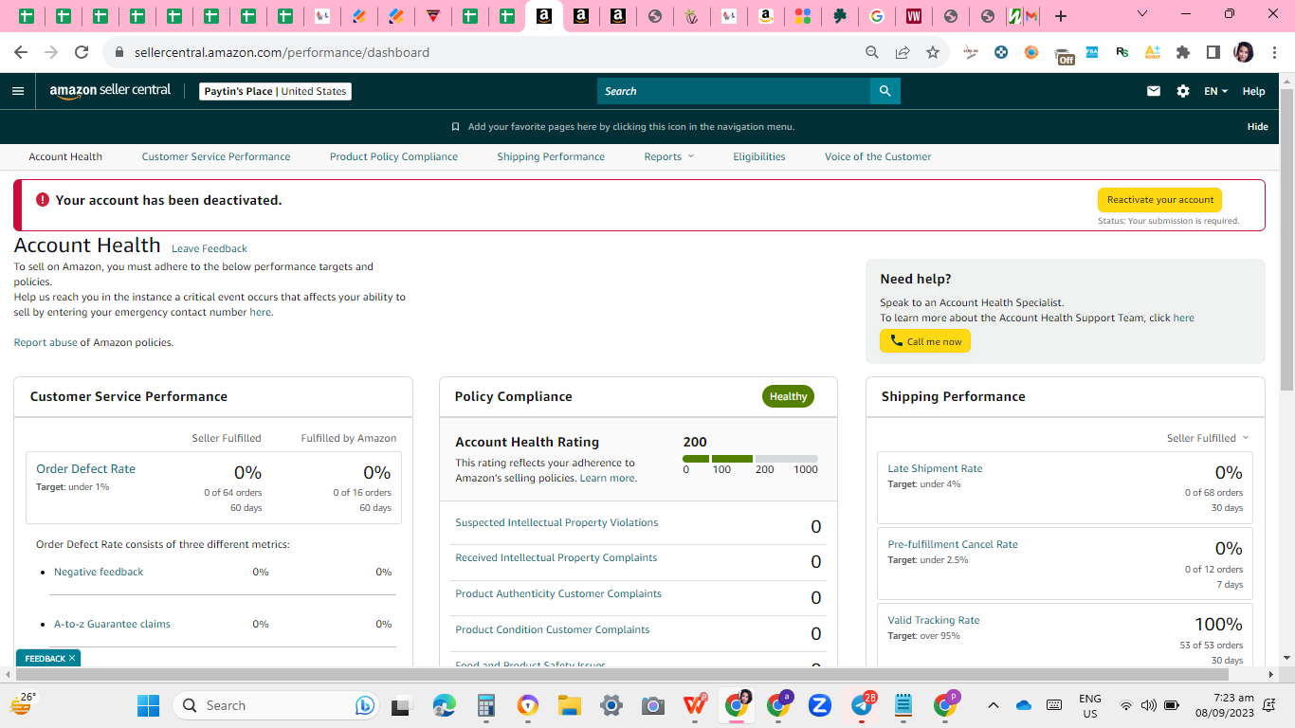Open Suspected Intellectual Property Violations link

pyautogui.click(x=556, y=522)
